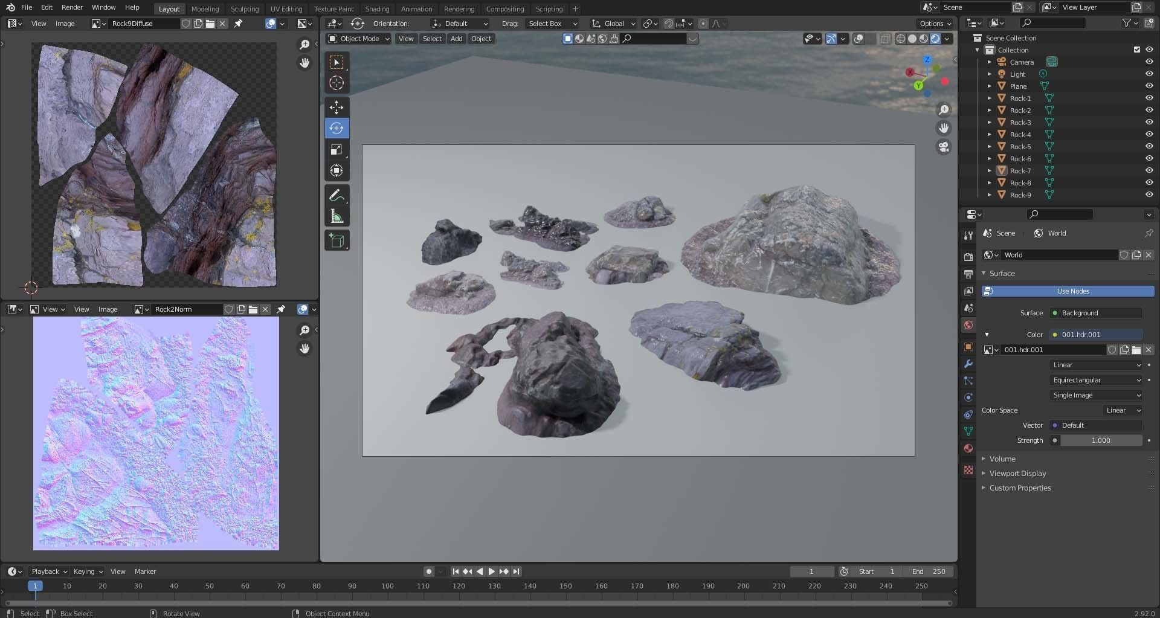The image size is (1160, 618).
Task: Open the File menu
Action: (27, 7)
